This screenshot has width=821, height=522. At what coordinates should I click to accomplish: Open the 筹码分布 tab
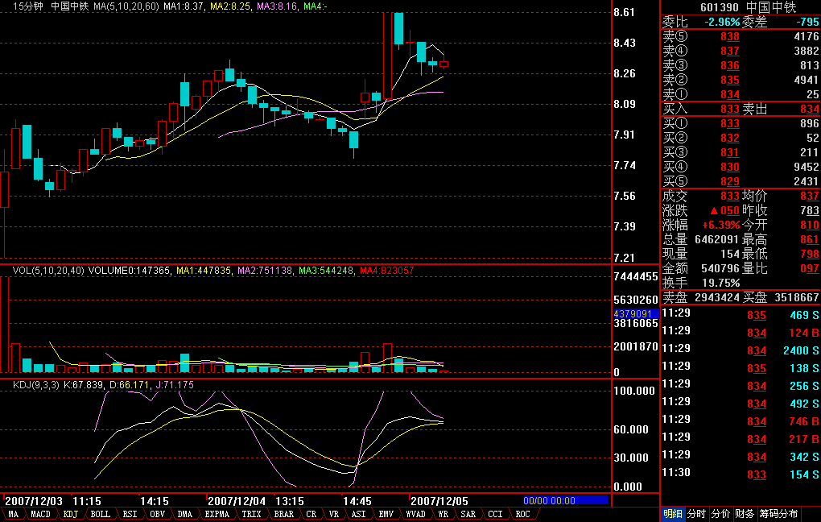click(779, 514)
